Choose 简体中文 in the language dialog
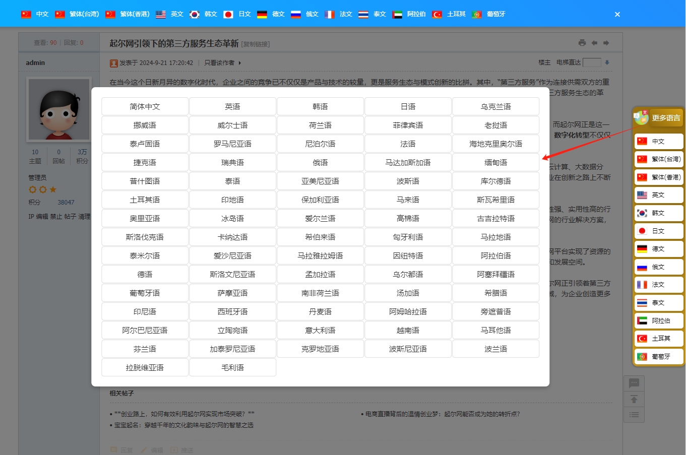 [145, 106]
